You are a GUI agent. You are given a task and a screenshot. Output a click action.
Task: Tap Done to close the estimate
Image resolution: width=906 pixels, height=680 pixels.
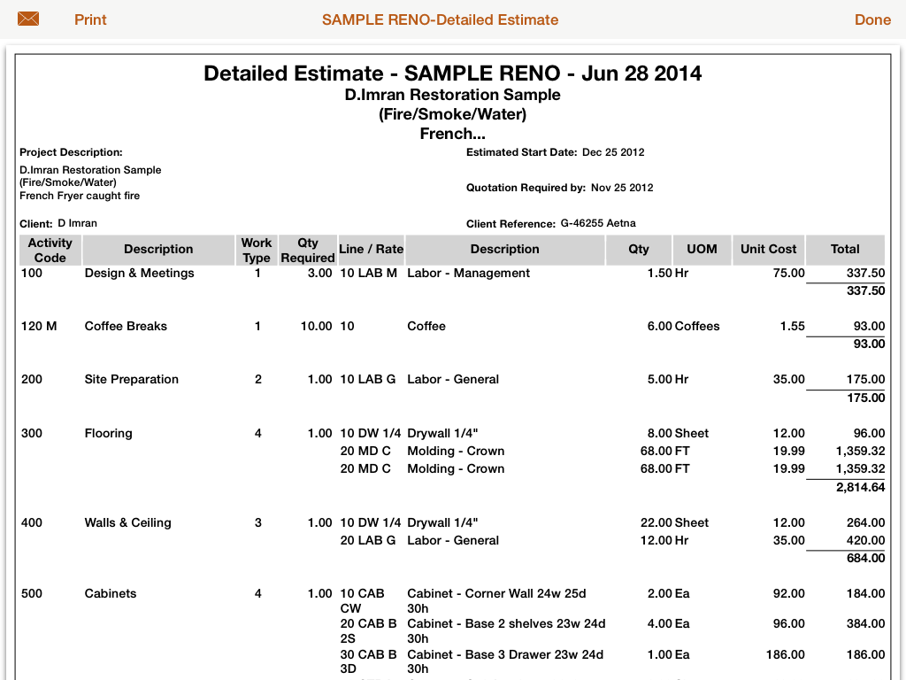[x=871, y=19]
